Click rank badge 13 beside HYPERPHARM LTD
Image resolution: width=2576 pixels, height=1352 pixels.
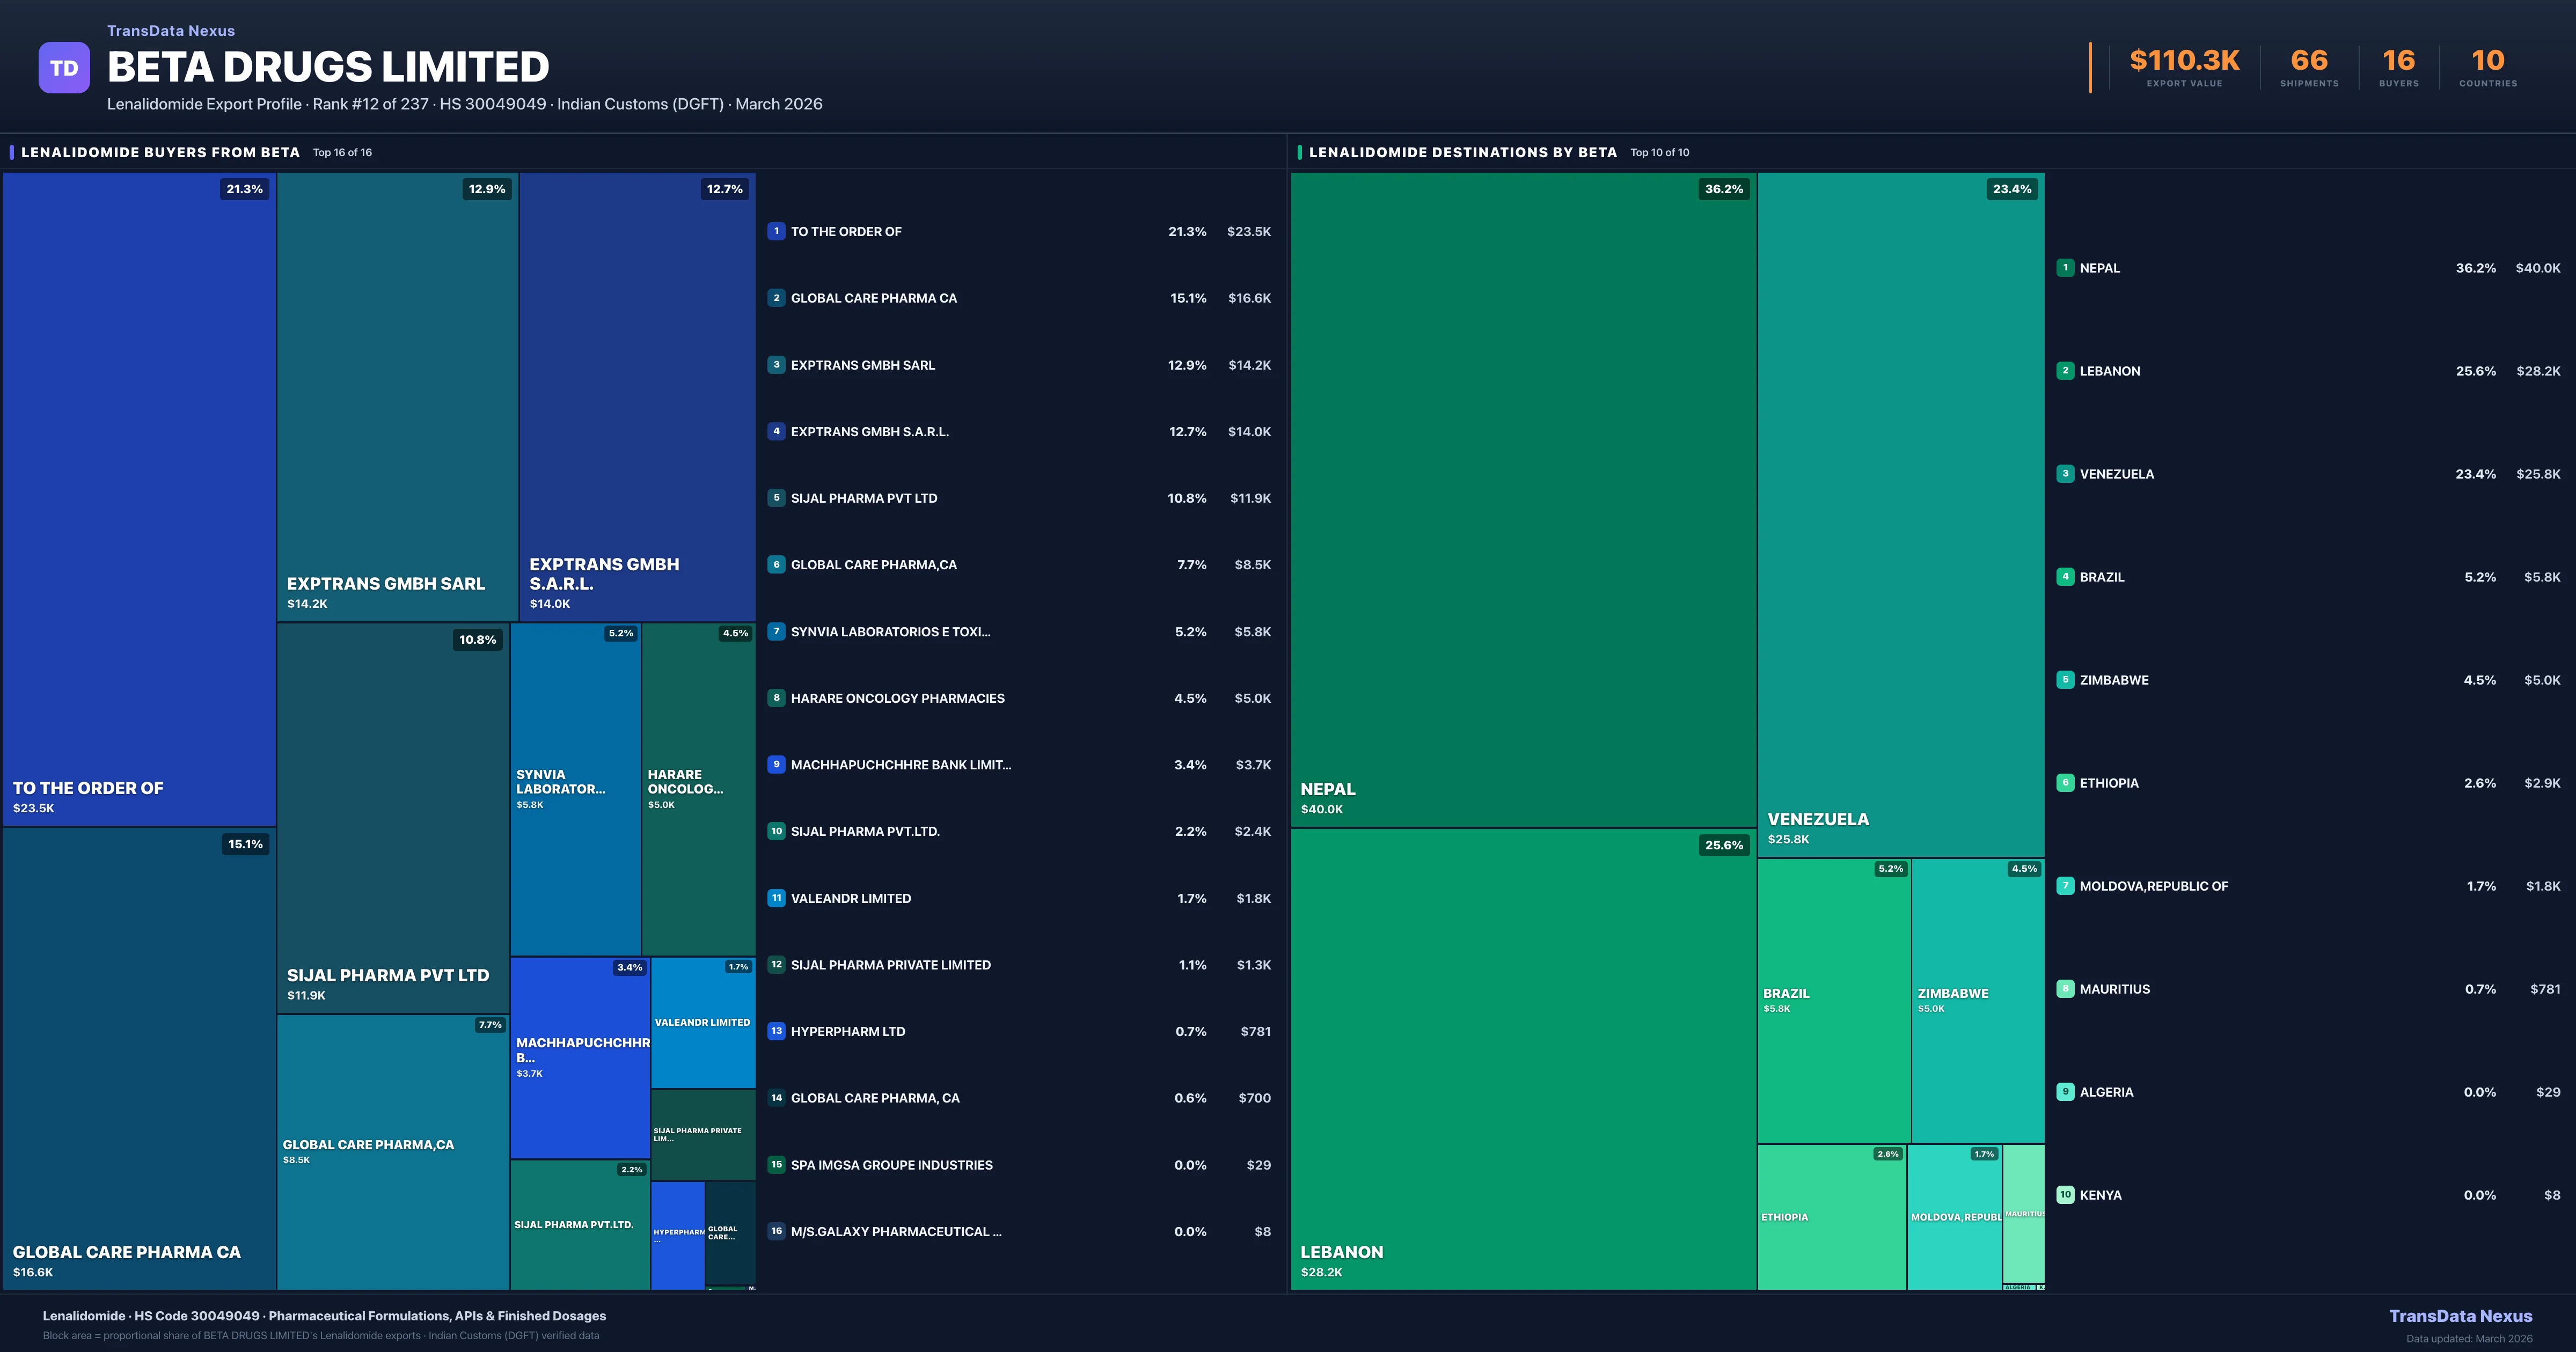coord(776,1031)
